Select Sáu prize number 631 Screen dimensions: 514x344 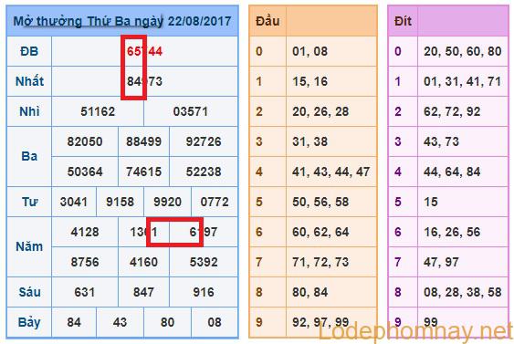pos(85,292)
